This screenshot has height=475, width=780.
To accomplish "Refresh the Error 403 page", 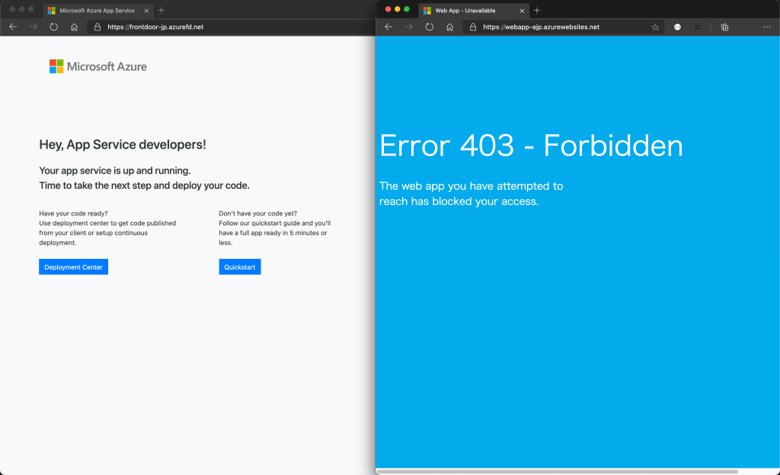I will tap(430, 27).
